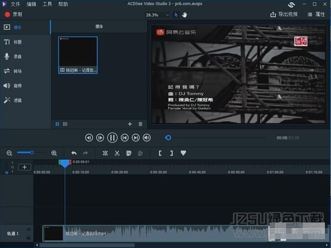Image resolution: width=331 pixels, height=248 pixels.
Task: Redo the last action
Action: [x=85, y=153]
